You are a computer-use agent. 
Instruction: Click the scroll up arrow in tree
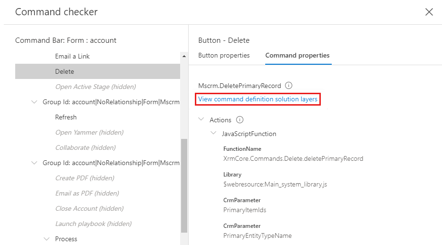(184, 56)
